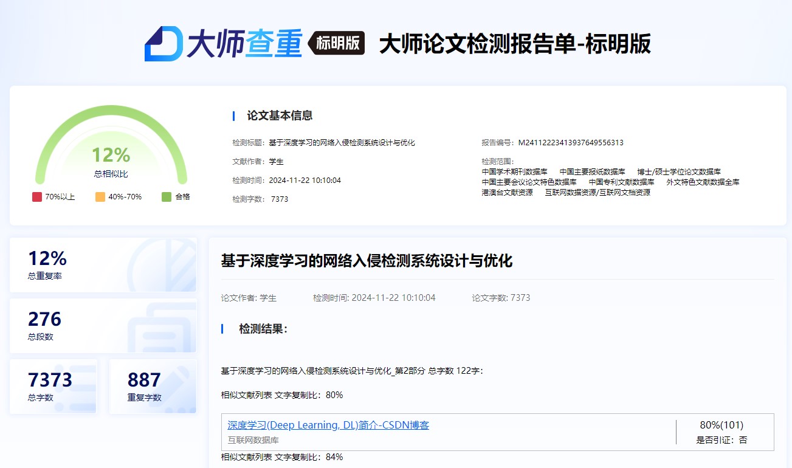This screenshot has height=468, width=792.
Task: Click the paper title heading in results
Action: point(367,261)
